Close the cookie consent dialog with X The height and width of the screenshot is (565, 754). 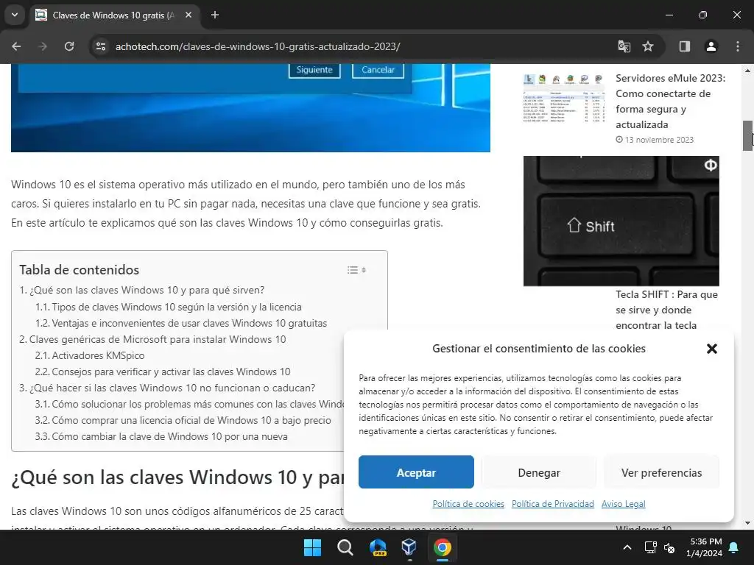pyautogui.click(x=712, y=349)
